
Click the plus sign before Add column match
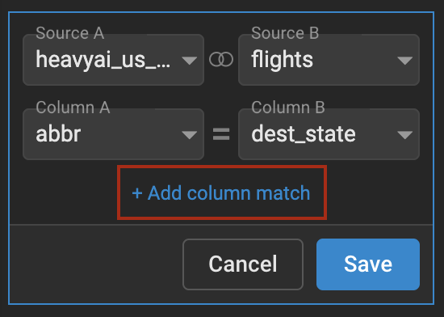point(137,193)
